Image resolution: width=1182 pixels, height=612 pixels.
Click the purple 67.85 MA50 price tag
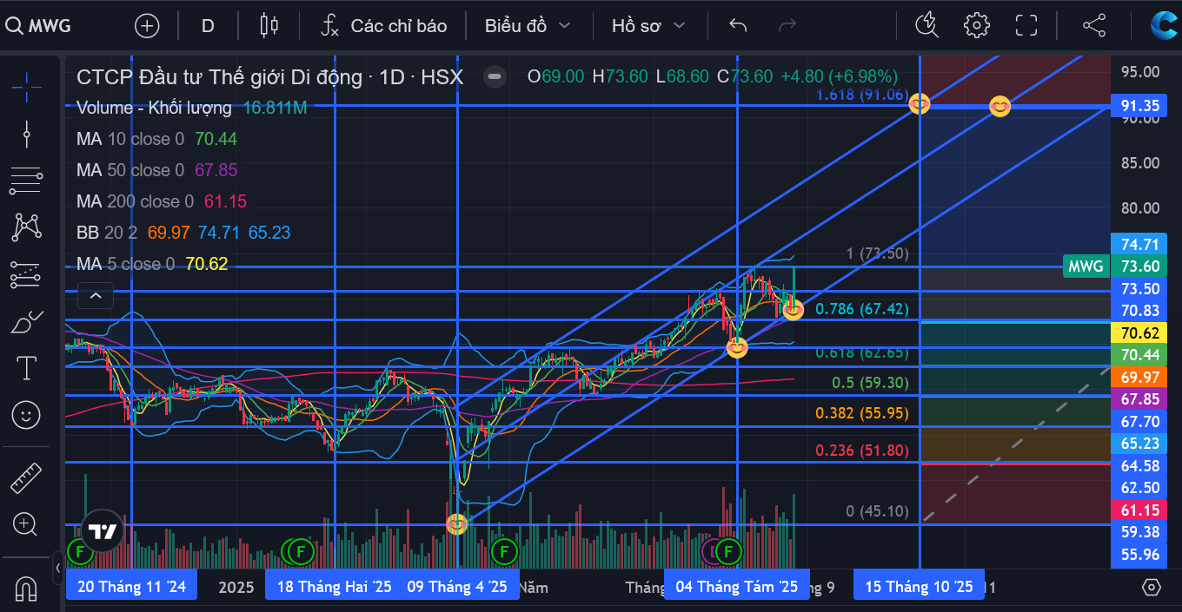1139,398
